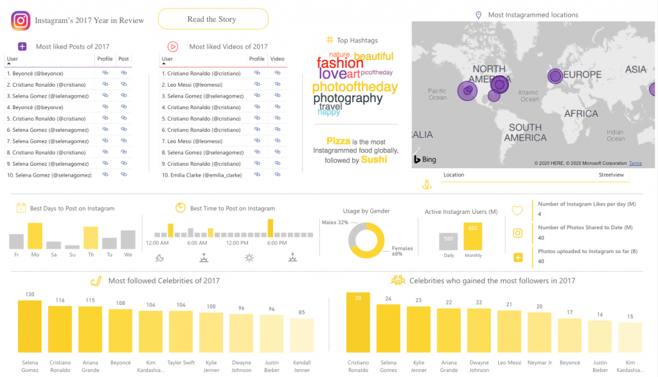Open the Read the Story button

(213, 19)
